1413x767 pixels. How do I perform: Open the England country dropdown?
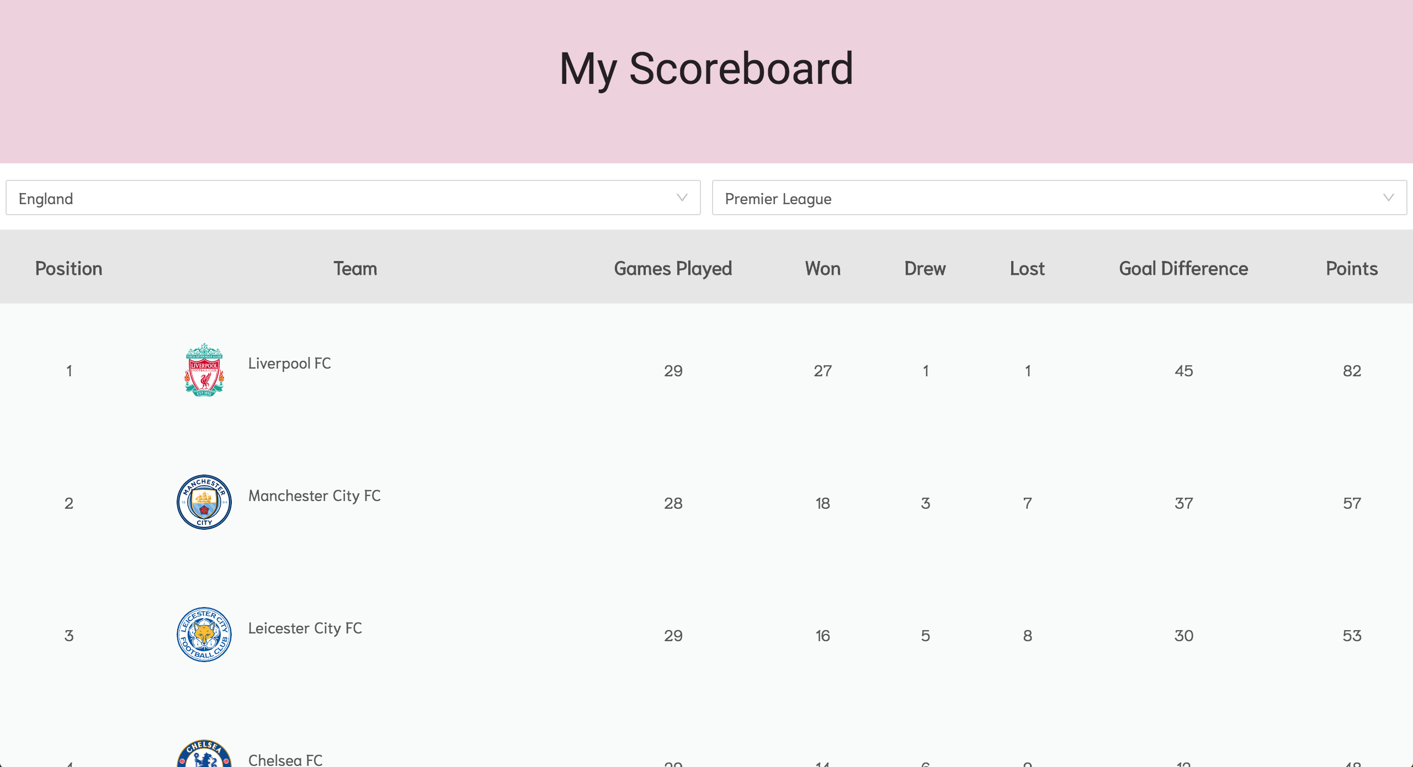coord(353,198)
